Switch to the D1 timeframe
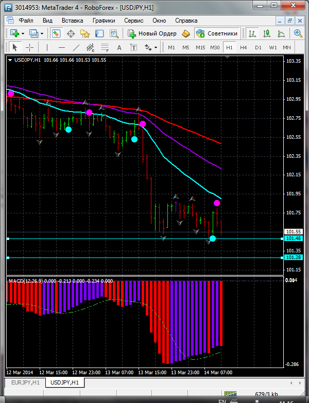309x403 pixels. click(258, 47)
